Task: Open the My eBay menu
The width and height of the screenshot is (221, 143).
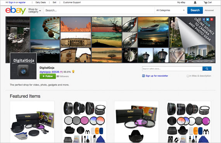Action: (181, 2)
